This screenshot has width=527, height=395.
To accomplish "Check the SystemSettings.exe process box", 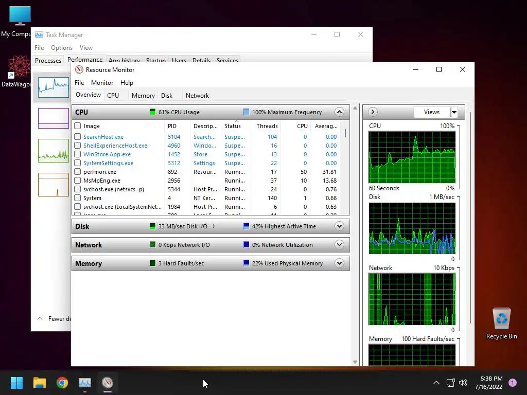I will 78,163.
